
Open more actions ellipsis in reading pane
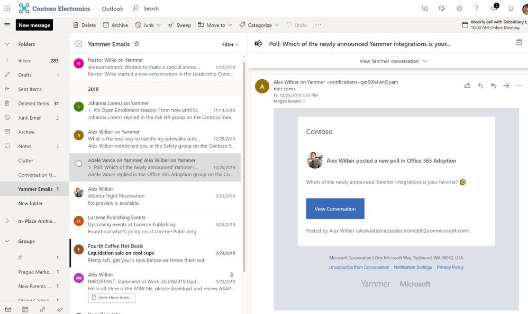519,85
